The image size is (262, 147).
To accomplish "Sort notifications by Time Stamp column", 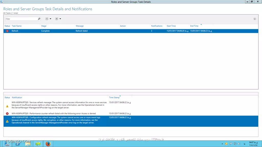I will click(x=114, y=97).
